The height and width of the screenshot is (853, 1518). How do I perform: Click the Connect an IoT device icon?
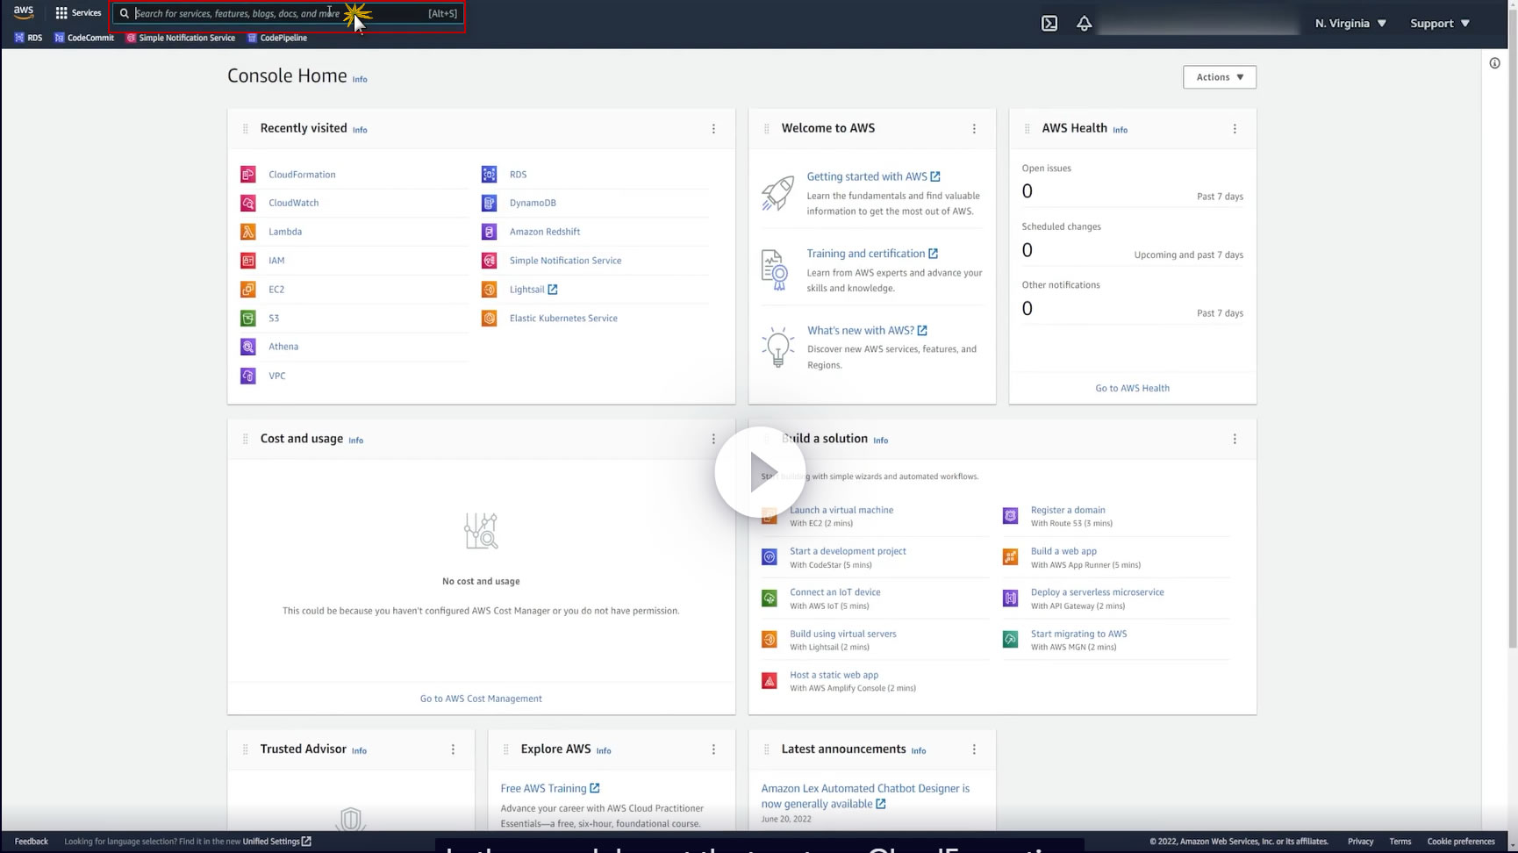pyautogui.click(x=770, y=599)
